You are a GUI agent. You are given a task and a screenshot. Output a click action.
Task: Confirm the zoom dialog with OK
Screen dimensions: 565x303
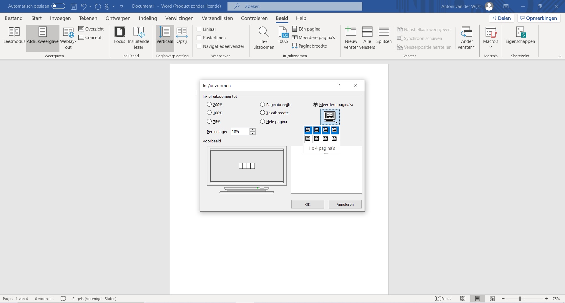(308, 204)
